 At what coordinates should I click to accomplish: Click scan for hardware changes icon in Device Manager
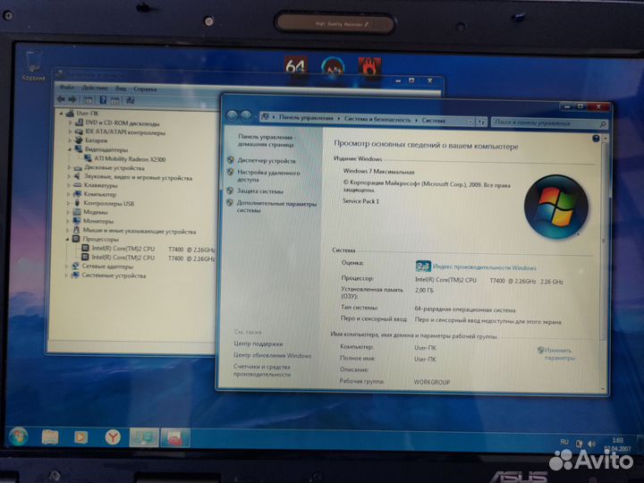(x=131, y=99)
